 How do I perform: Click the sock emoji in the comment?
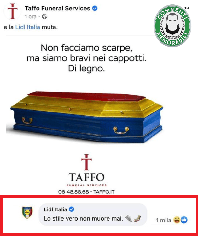(x=137, y=219)
